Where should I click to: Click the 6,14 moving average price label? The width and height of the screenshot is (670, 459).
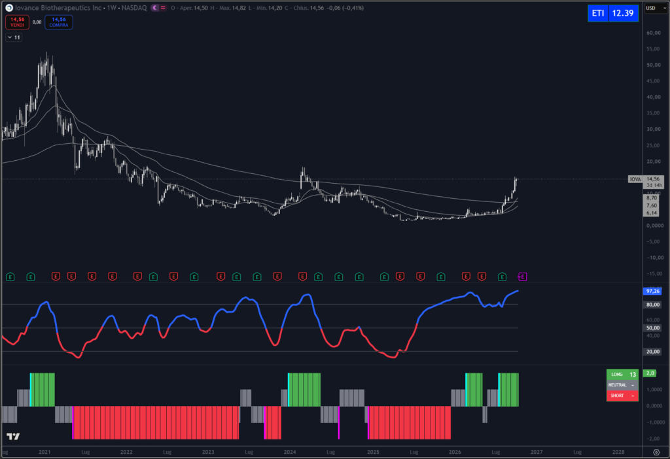click(x=651, y=212)
